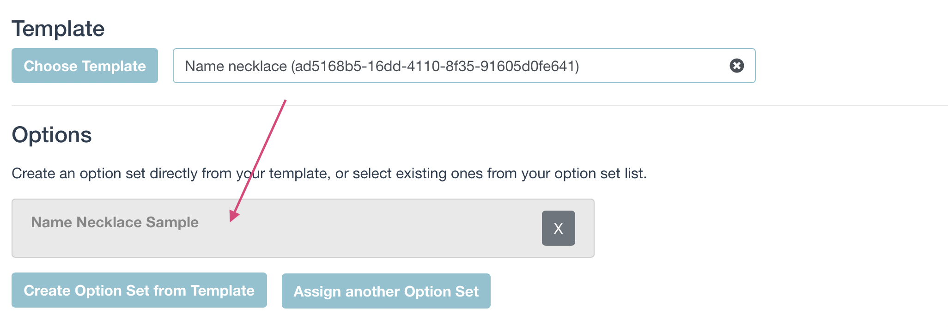Click the Options section heading

[52, 135]
